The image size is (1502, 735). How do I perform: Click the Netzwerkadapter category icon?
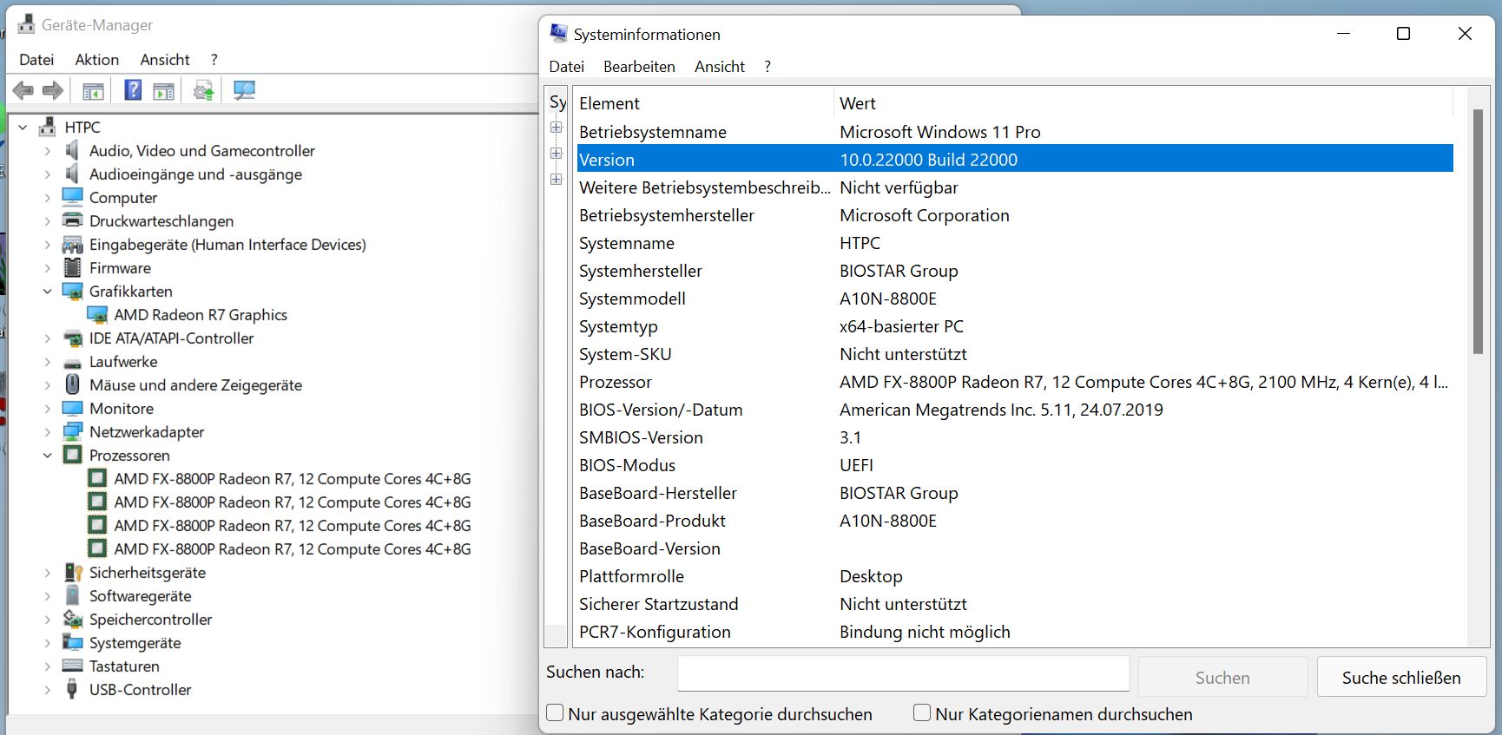[73, 432]
